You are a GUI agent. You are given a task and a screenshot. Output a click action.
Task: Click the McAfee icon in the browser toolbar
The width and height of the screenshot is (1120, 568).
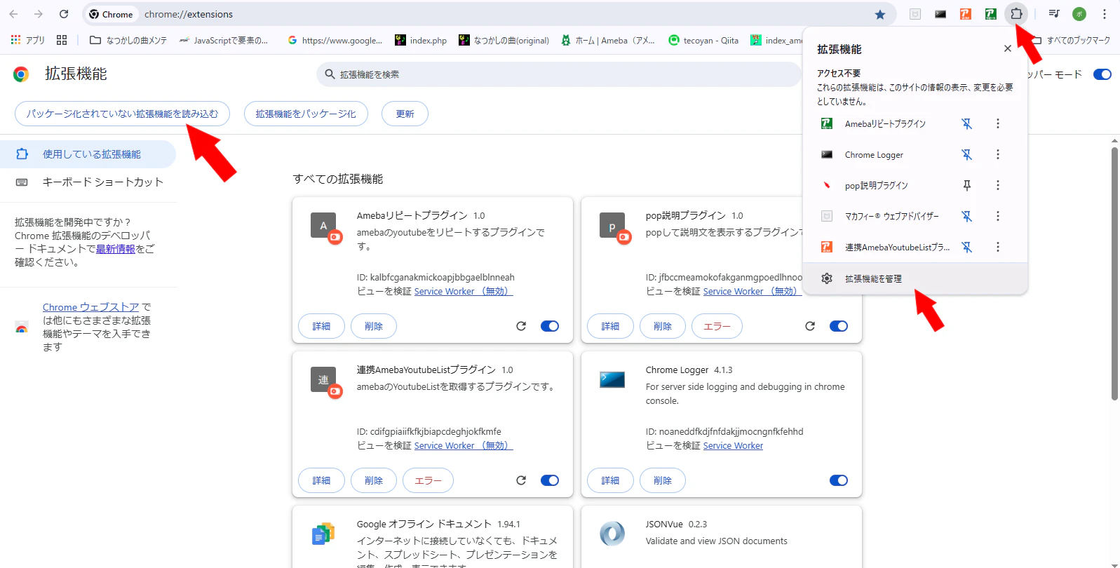pyautogui.click(x=915, y=14)
